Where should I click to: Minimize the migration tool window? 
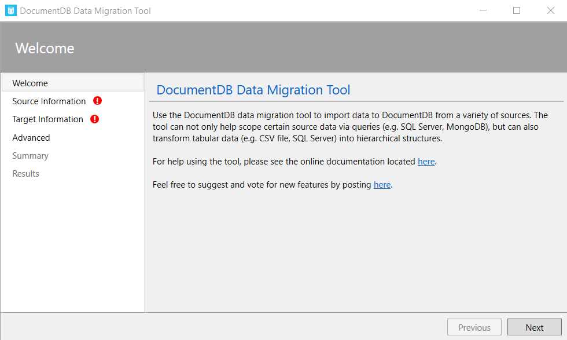click(483, 10)
